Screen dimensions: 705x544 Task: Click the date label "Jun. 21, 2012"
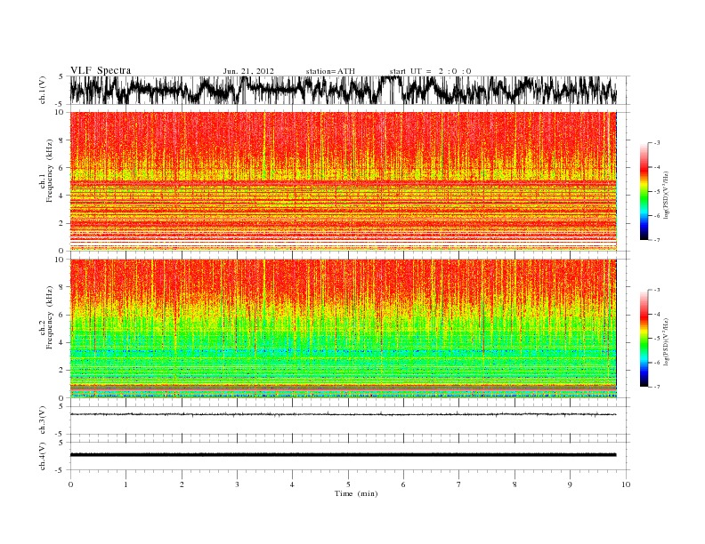248,71
